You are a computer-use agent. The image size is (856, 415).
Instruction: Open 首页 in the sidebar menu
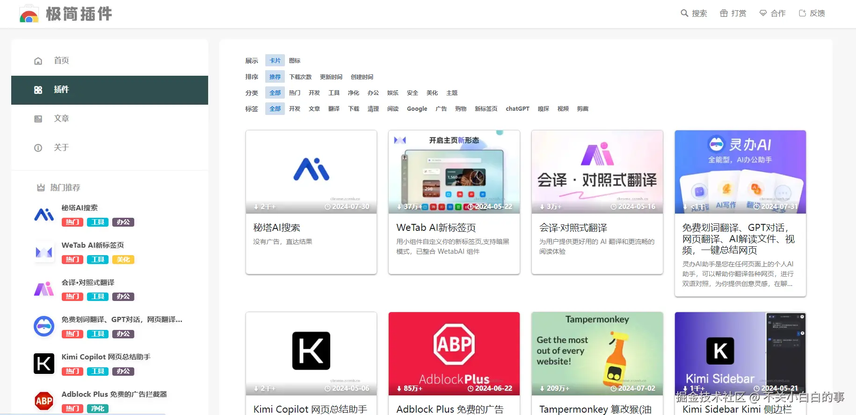(x=61, y=61)
